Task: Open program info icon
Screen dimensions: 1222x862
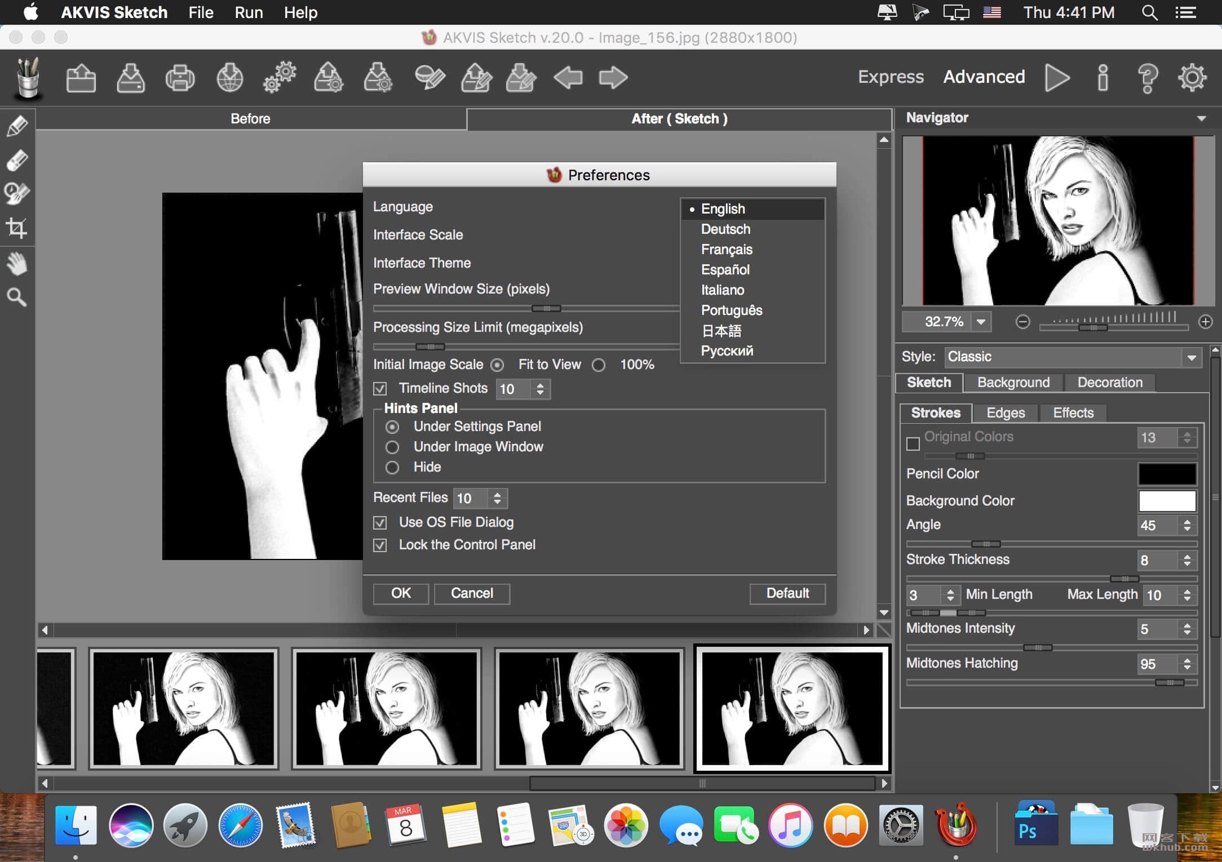Action: (x=1103, y=77)
